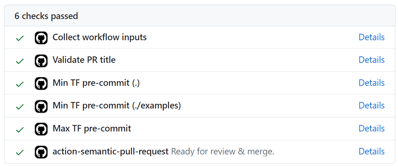The image size is (398, 167).
Task: Click the 'Ready for review & merge.' text
Action: pos(222,152)
